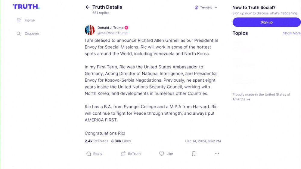Click the Truth Social logo
The width and height of the screenshot is (301, 169).
tap(26, 7)
